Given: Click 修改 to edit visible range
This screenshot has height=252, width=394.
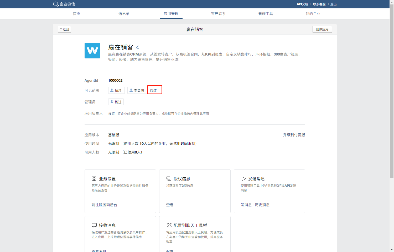Looking at the screenshot, I should pos(153,90).
